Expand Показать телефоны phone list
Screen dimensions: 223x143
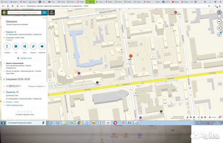click(37, 86)
